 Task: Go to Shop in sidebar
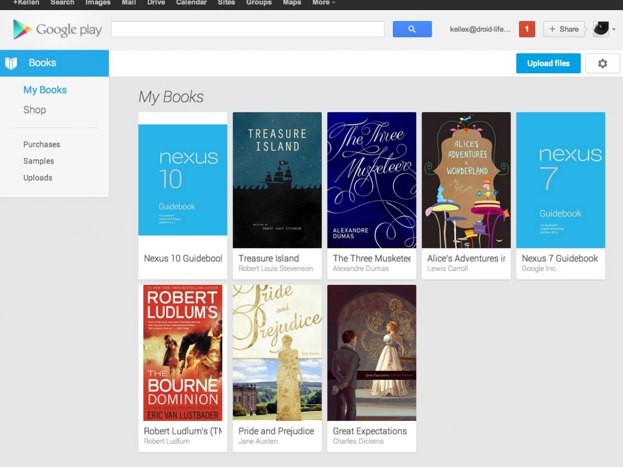pyautogui.click(x=35, y=110)
